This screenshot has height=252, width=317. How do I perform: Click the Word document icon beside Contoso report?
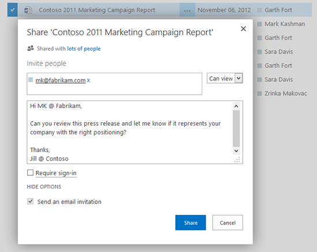click(x=28, y=10)
